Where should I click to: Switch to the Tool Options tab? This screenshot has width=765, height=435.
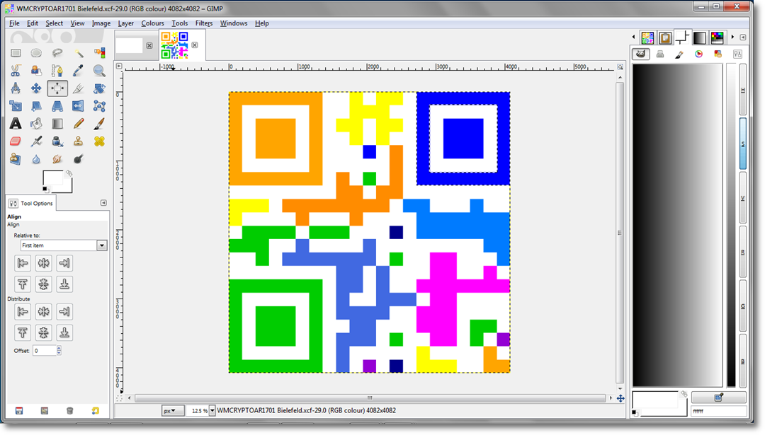31,203
